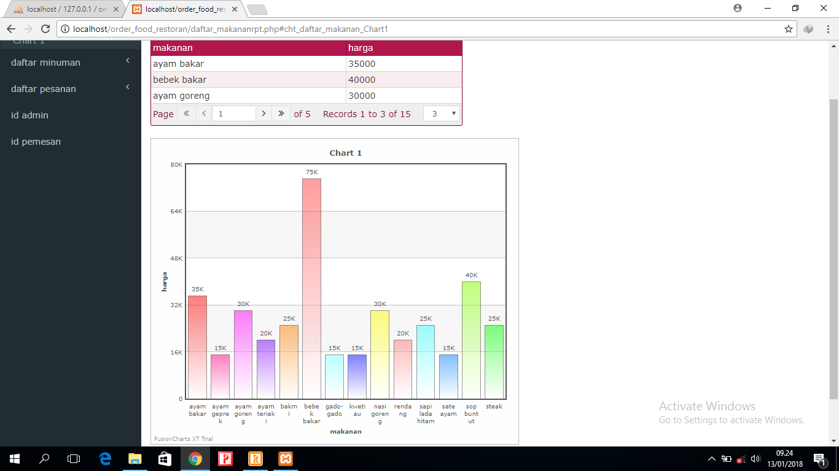Open Microsoft Edge from taskbar
This screenshot has width=839, height=471.
coord(105,458)
